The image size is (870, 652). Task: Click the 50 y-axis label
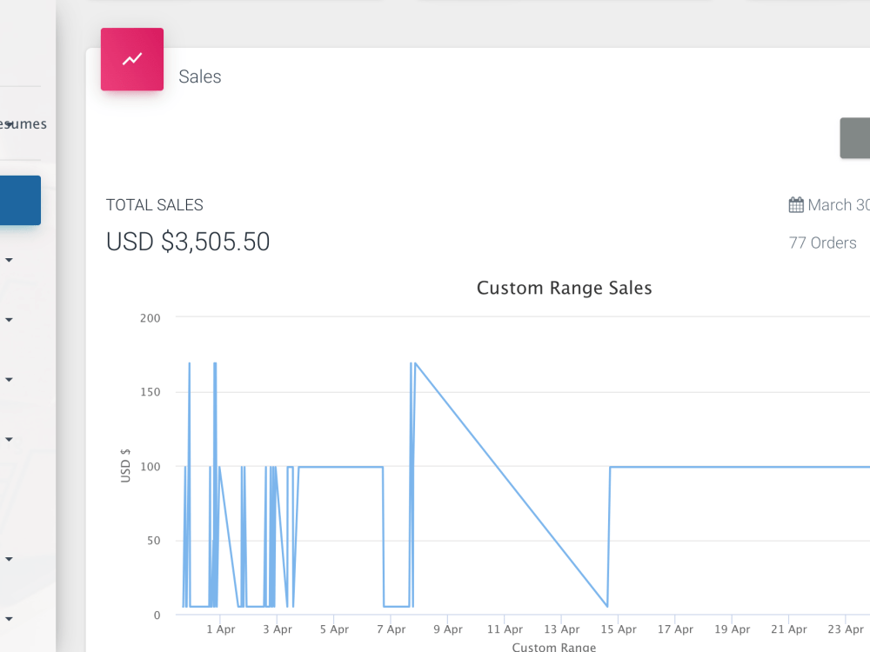pyautogui.click(x=154, y=541)
